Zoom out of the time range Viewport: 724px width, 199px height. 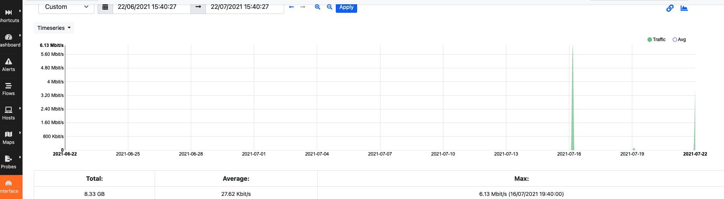click(330, 7)
